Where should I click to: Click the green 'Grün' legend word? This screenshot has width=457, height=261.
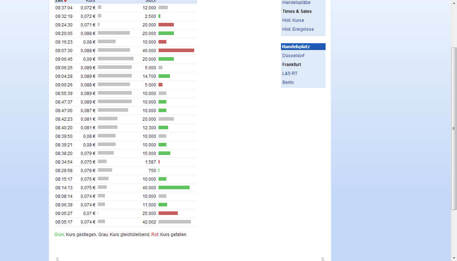tap(59, 235)
